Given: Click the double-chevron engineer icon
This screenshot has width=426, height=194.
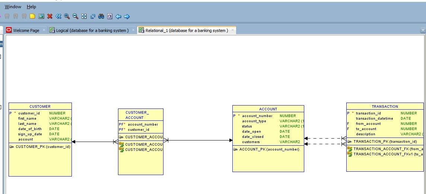Looking at the screenshot, I should click(x=58, y=16).
